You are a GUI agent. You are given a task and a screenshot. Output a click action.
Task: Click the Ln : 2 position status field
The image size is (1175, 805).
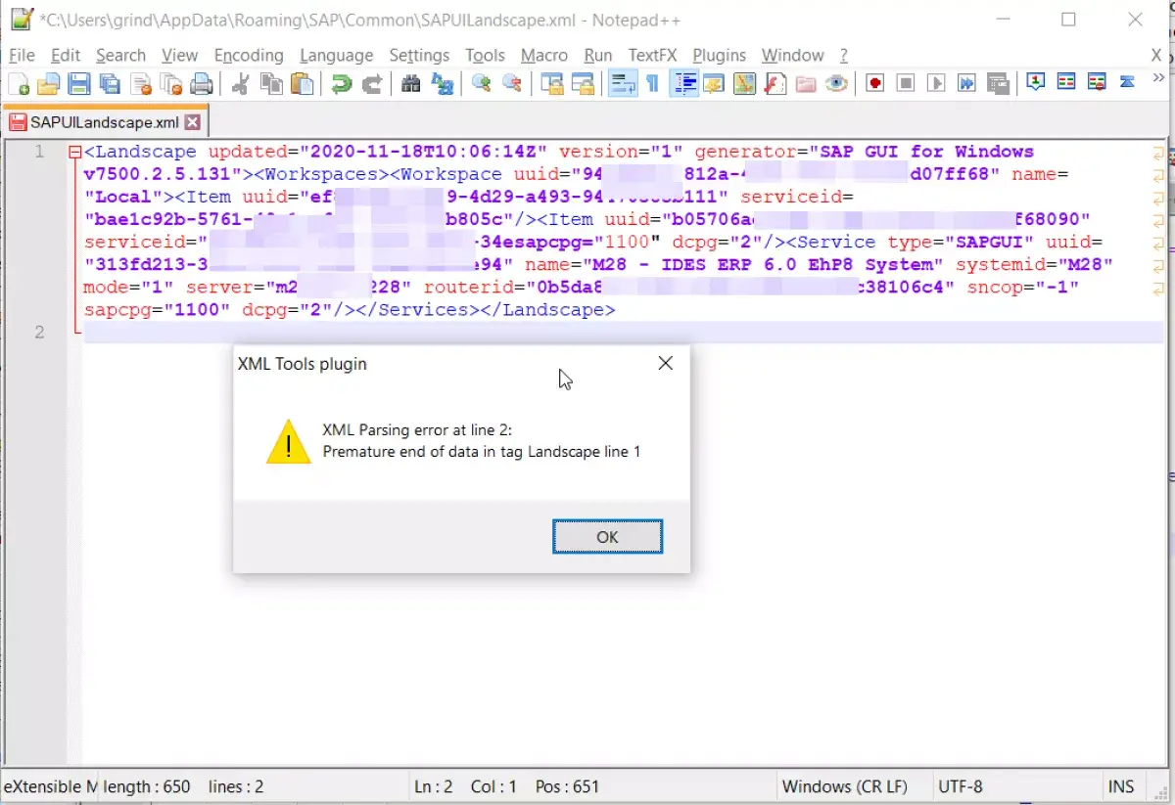(433, 786)
